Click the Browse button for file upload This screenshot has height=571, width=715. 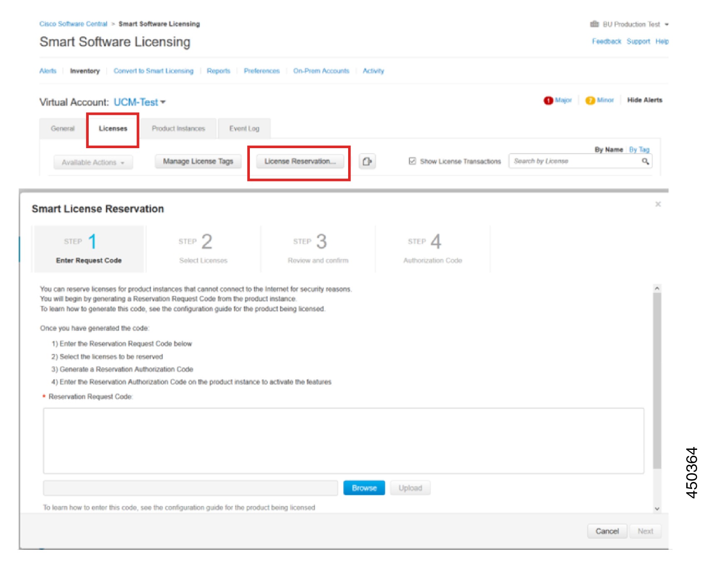[x=364, y=488]
